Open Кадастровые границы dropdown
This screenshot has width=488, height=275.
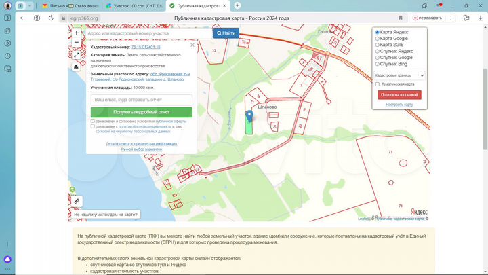[x=399, y=75]
